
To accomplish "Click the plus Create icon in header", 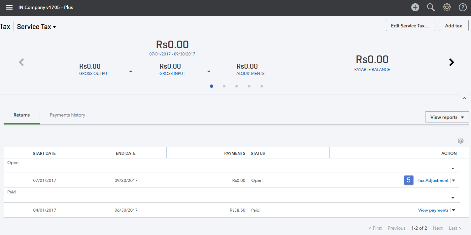I will tap(415, 7).
